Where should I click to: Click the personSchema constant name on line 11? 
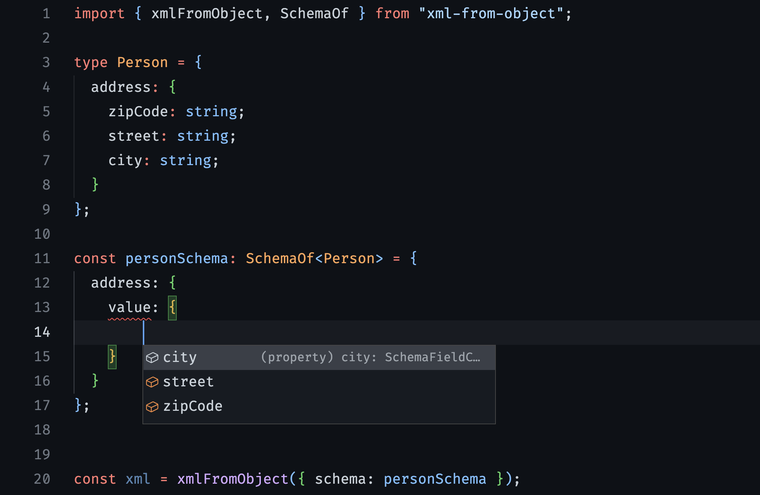coord(176,258)
